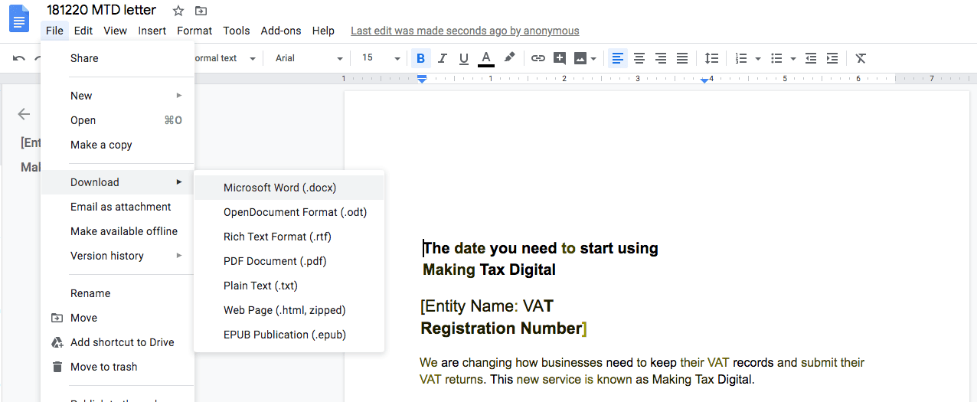Align text right
Screen dimensions: 977x402
[x=661, y=58]
